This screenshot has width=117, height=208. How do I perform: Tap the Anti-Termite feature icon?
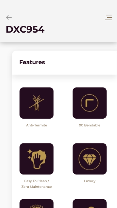tap(37, 103)
